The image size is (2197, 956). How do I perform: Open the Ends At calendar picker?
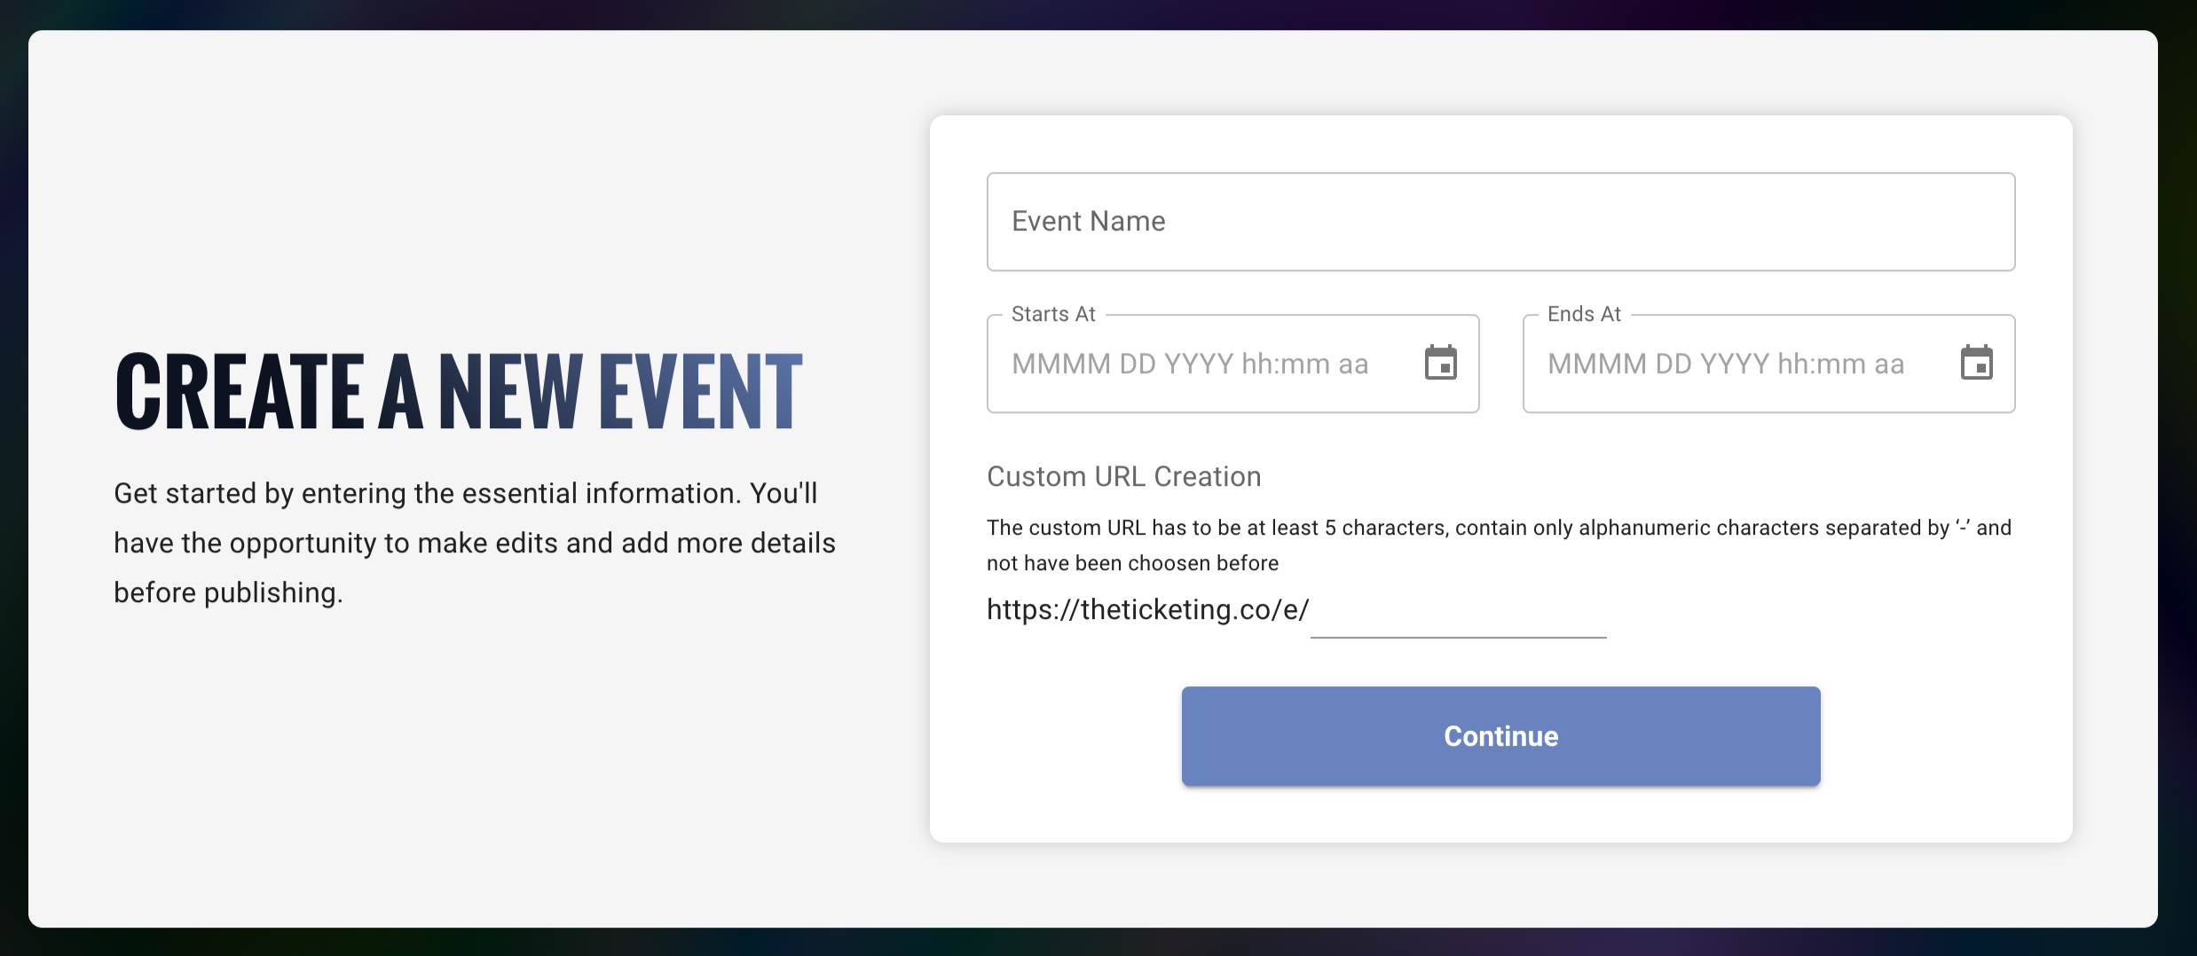point(1976,363)
